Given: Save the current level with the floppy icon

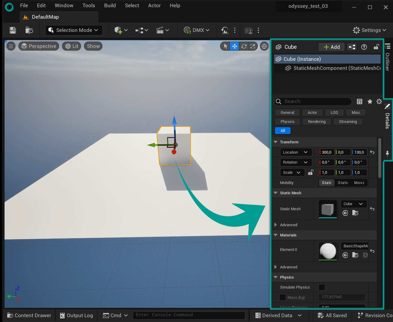Looking at the screenshot, I should pos(13,30).
